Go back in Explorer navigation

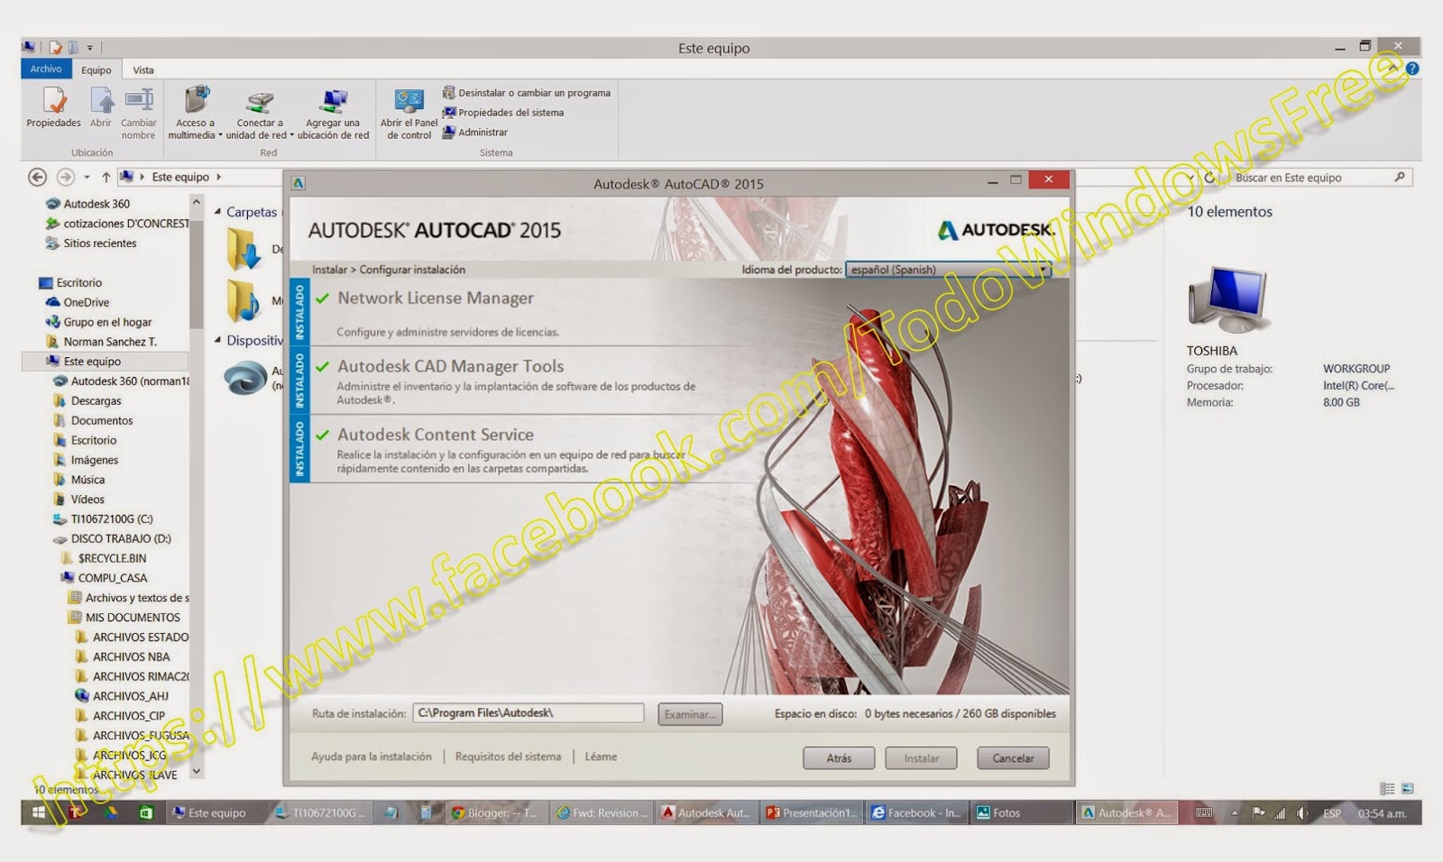click(x=37, y=178)
